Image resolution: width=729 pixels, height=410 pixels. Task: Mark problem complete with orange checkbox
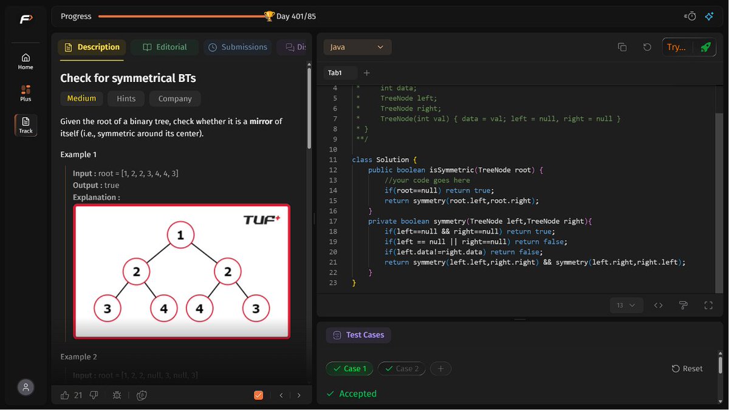click(258, 395)
